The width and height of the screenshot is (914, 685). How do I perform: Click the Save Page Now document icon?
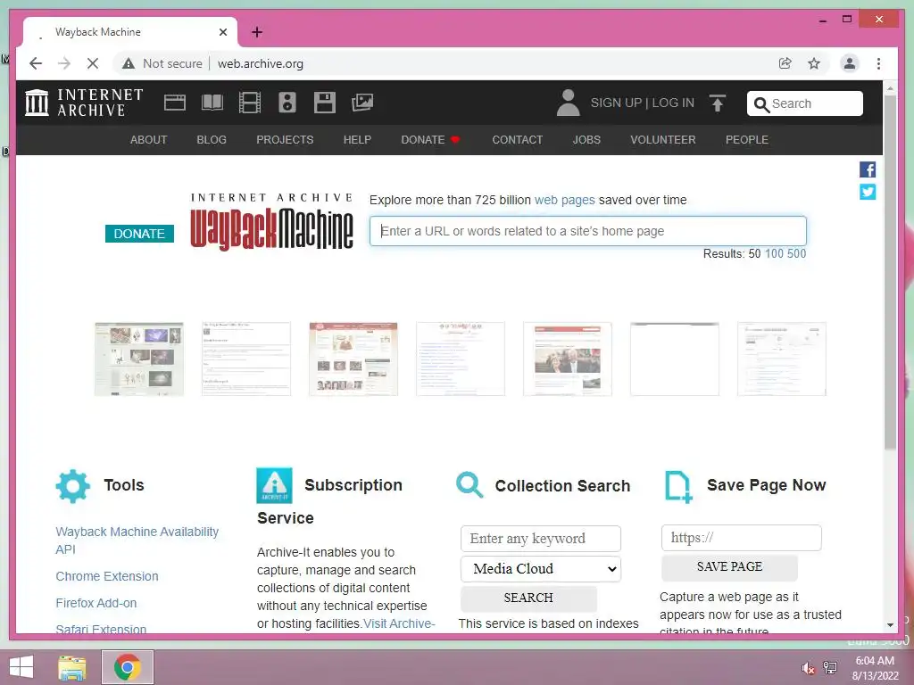(x=678, y=486)
